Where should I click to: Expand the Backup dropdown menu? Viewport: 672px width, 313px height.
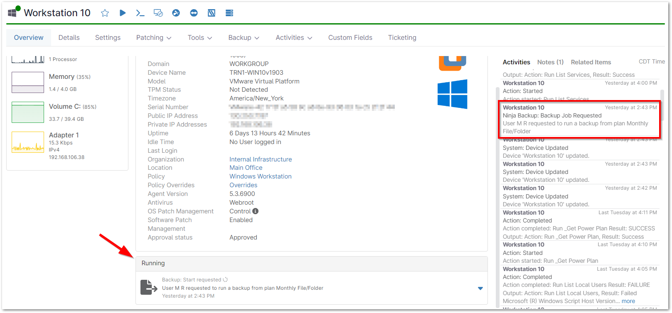pyautogui.click(x=244, y=38)
